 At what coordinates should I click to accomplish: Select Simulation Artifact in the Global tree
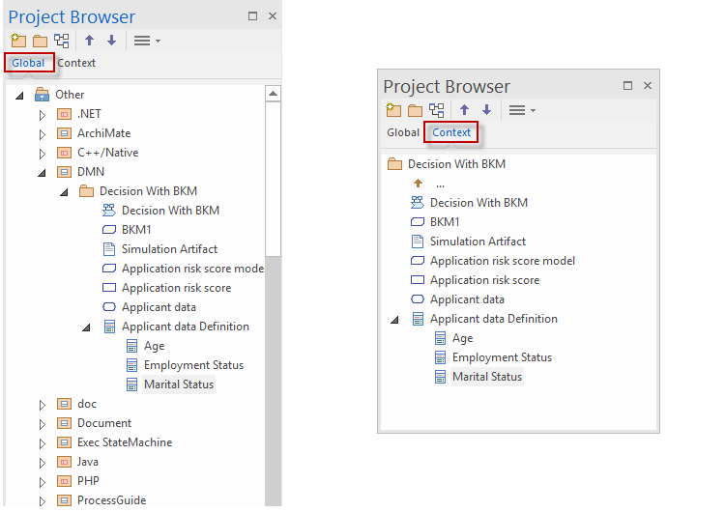coord(169,249)
